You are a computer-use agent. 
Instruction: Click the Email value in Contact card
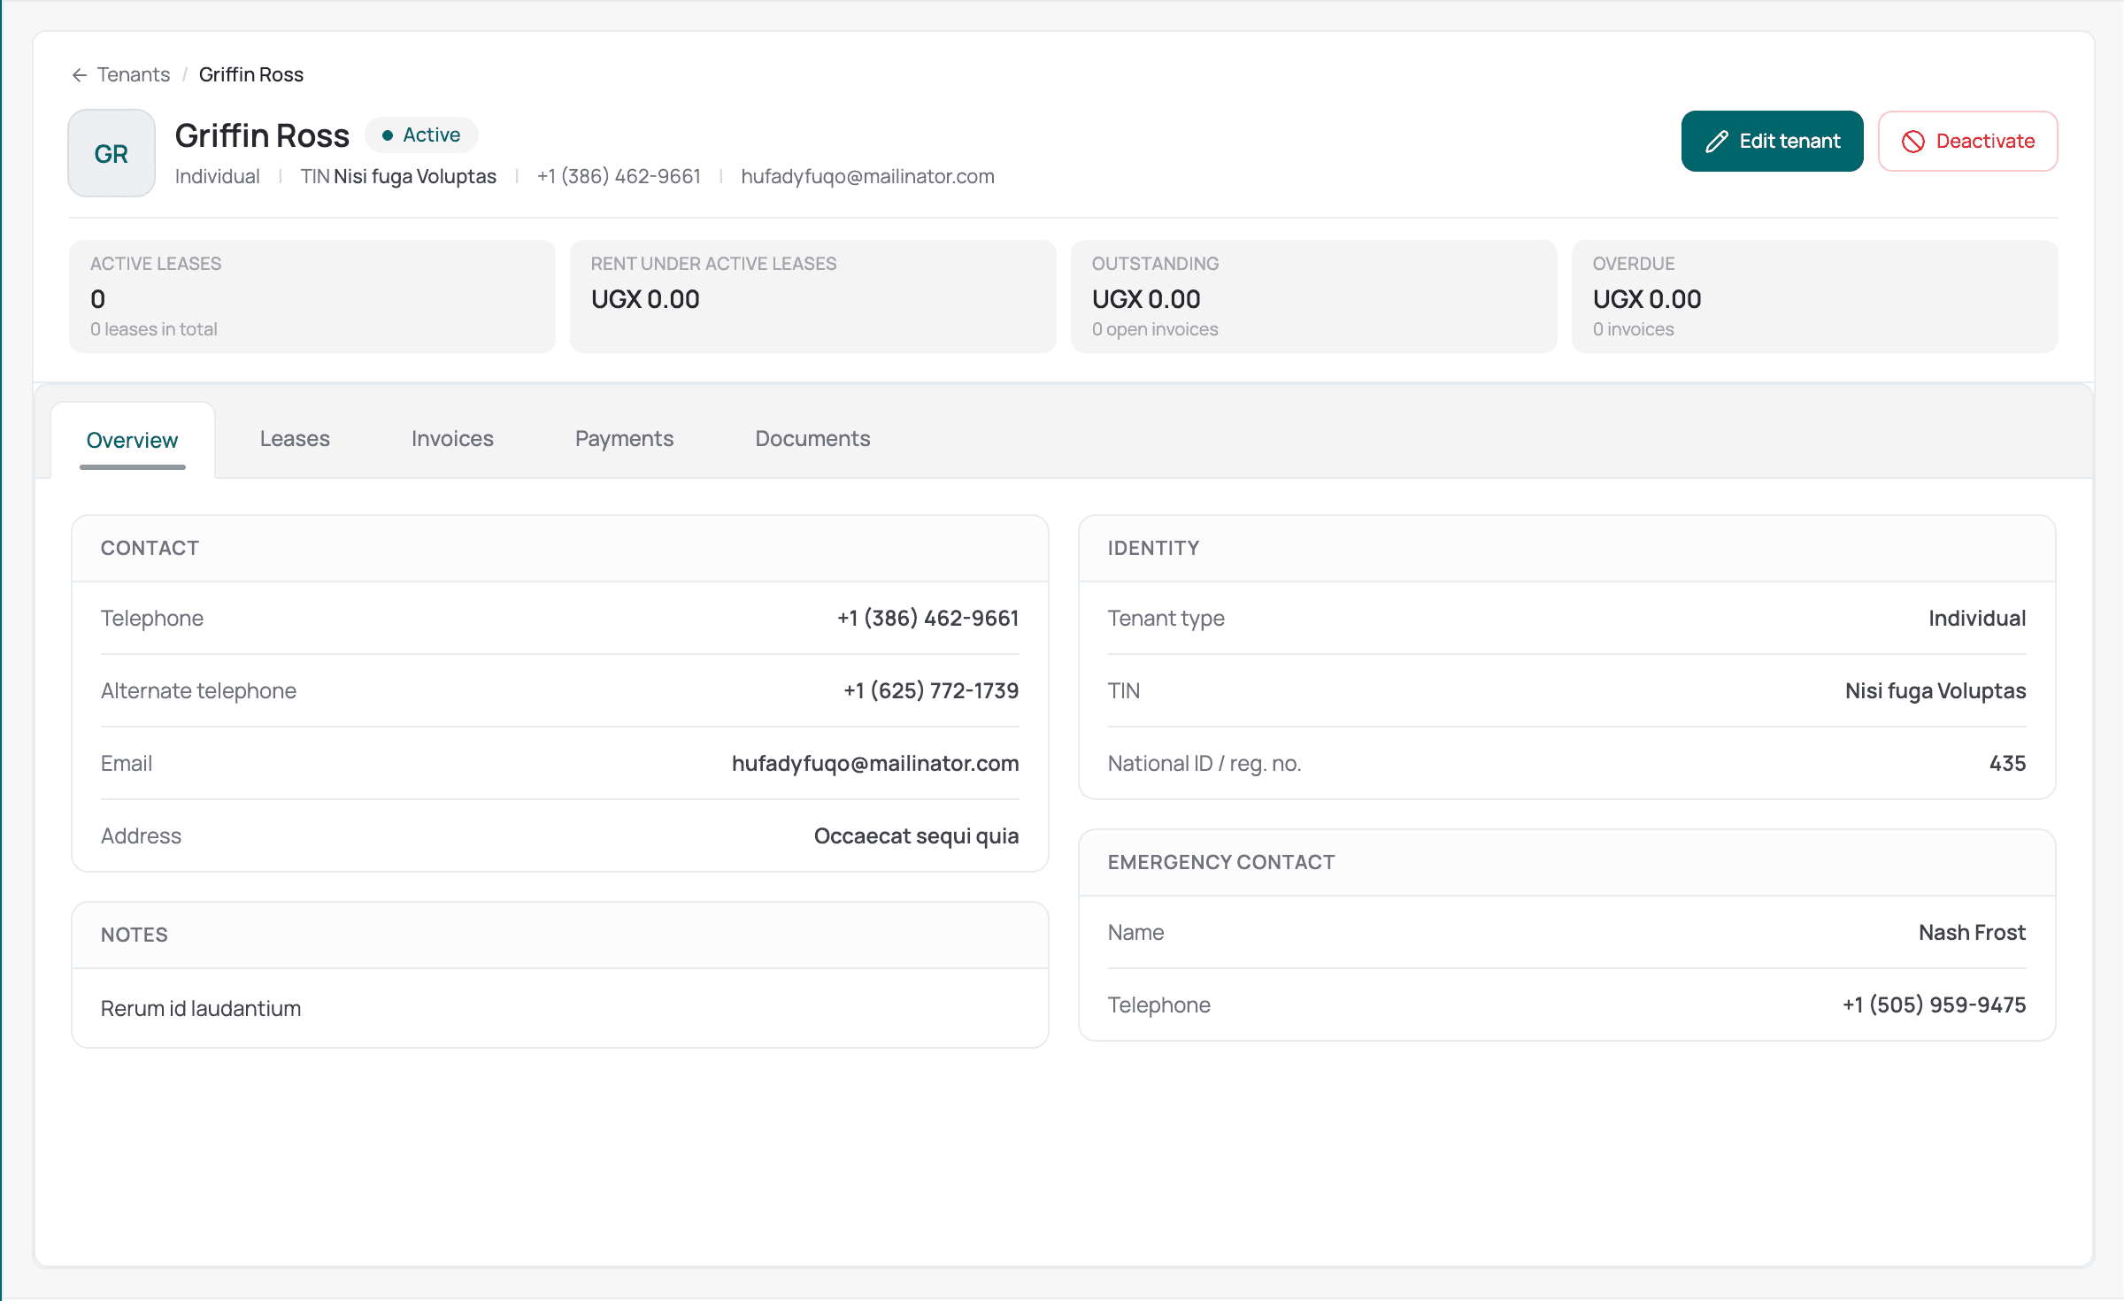(x=875, y=763)
